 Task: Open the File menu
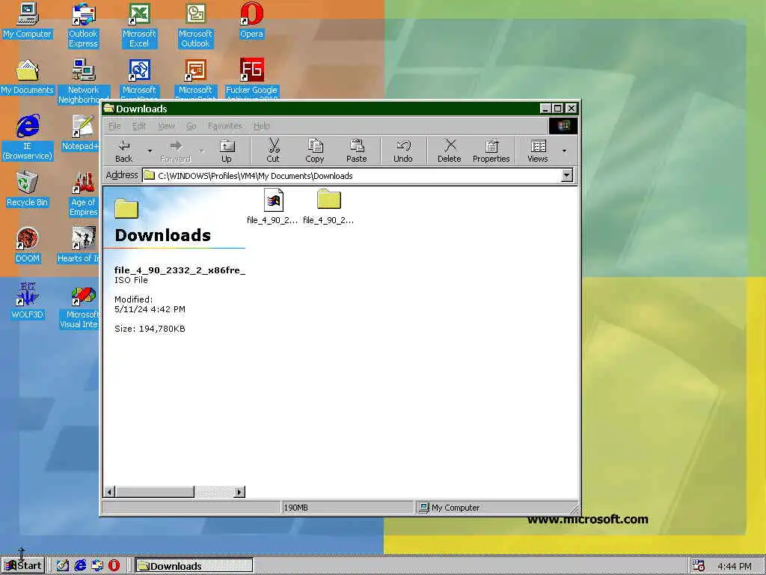[114, 126]
